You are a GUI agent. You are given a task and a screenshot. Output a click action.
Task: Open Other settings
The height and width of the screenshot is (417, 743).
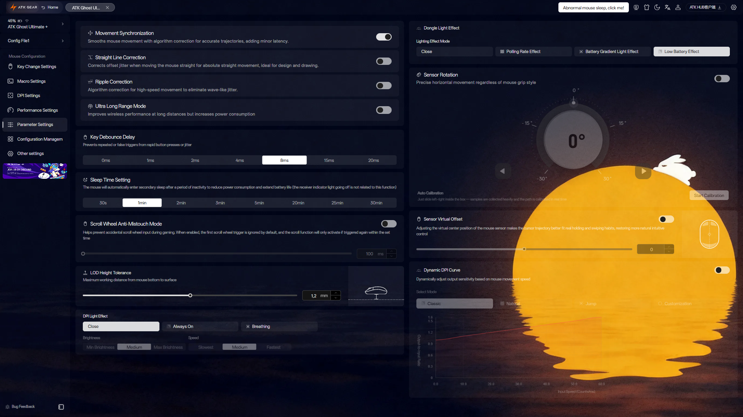coord(35,154)
